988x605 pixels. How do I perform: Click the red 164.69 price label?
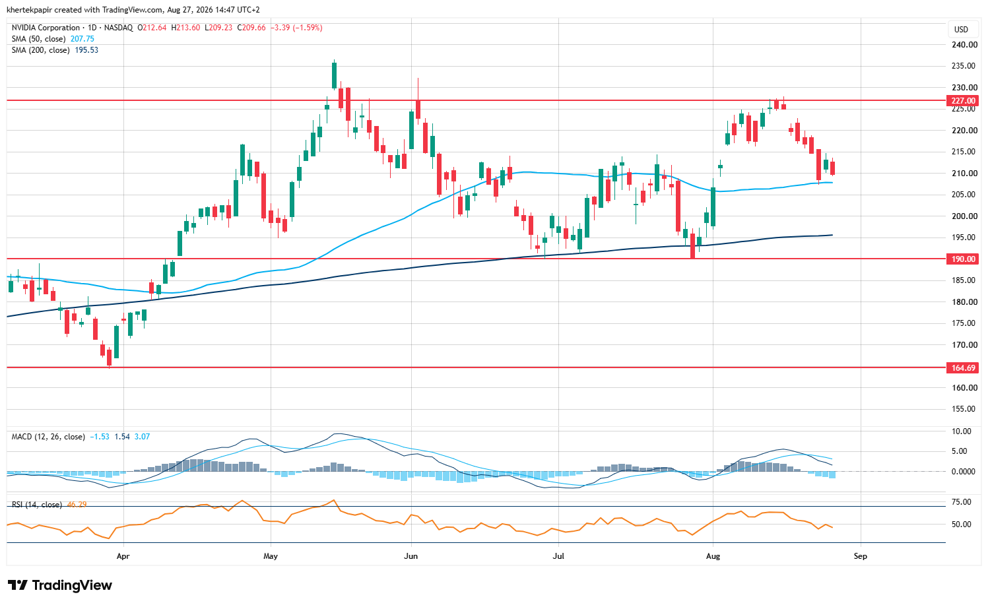(963, 368)
